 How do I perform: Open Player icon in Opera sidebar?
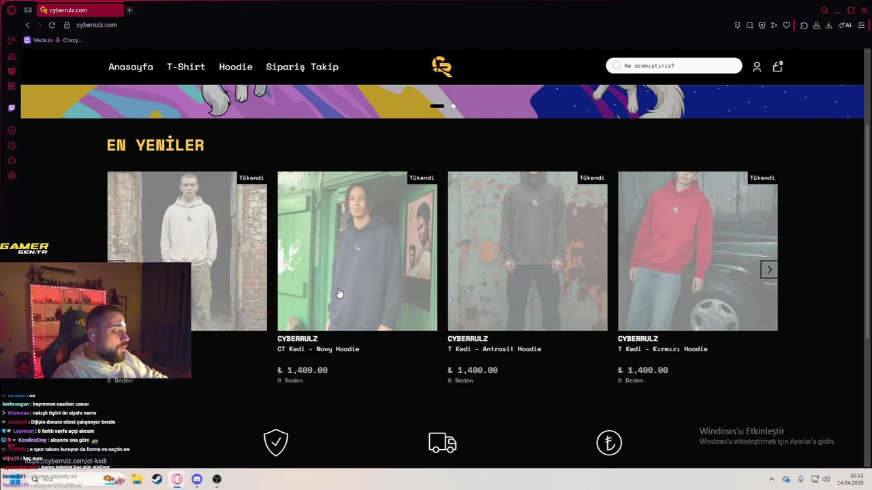pos(12,131)
